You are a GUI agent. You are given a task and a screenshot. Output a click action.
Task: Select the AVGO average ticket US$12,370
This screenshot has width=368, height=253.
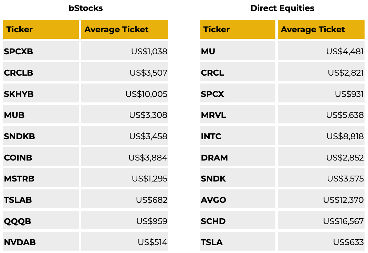pos(321,199)
